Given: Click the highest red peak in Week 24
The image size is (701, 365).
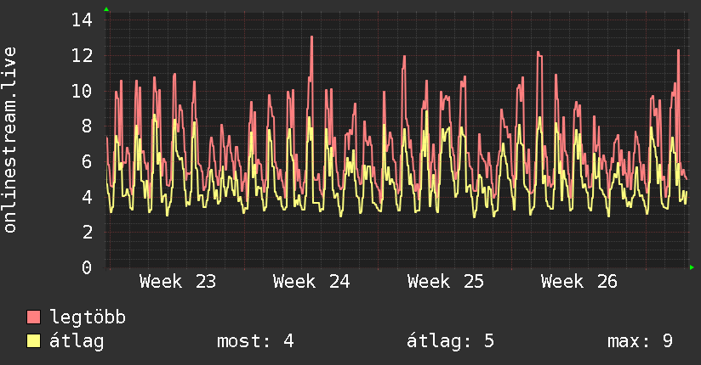Looking at the screenshot, I should click(x=311, y=37).
